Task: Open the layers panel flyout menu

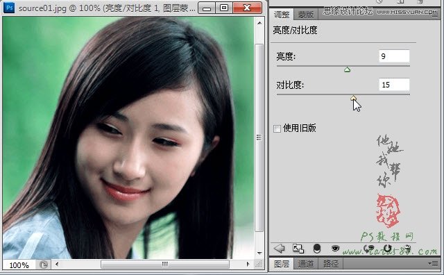Action: [433, 264]
